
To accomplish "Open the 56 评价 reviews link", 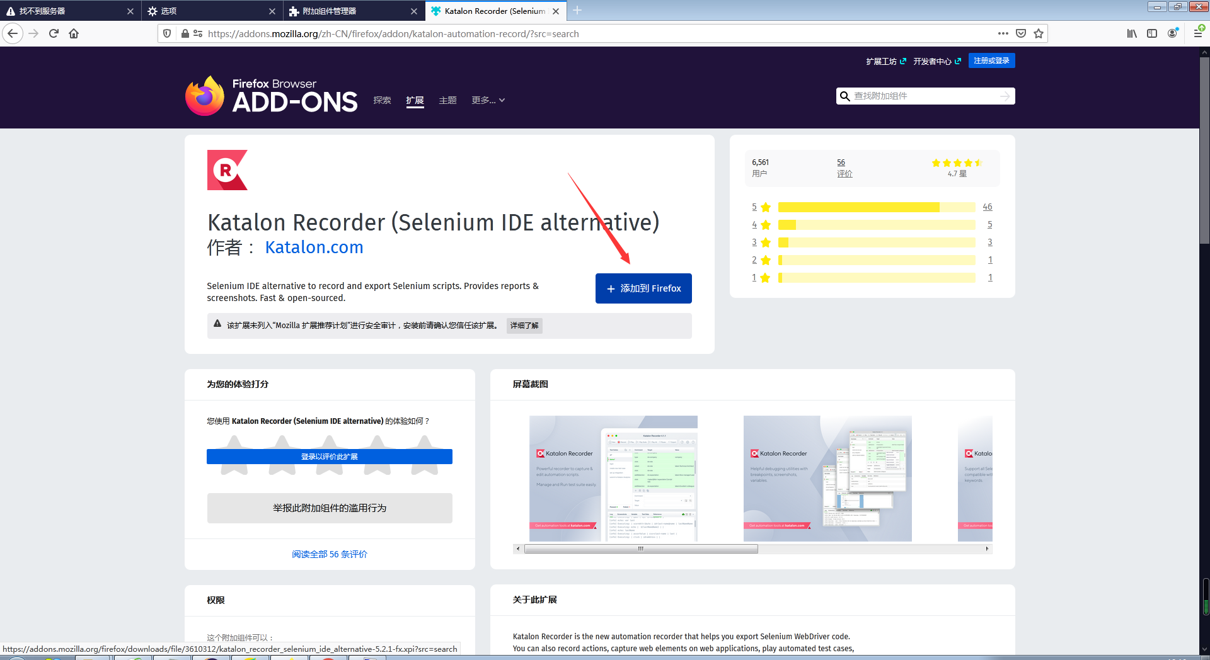I will 844,168.
